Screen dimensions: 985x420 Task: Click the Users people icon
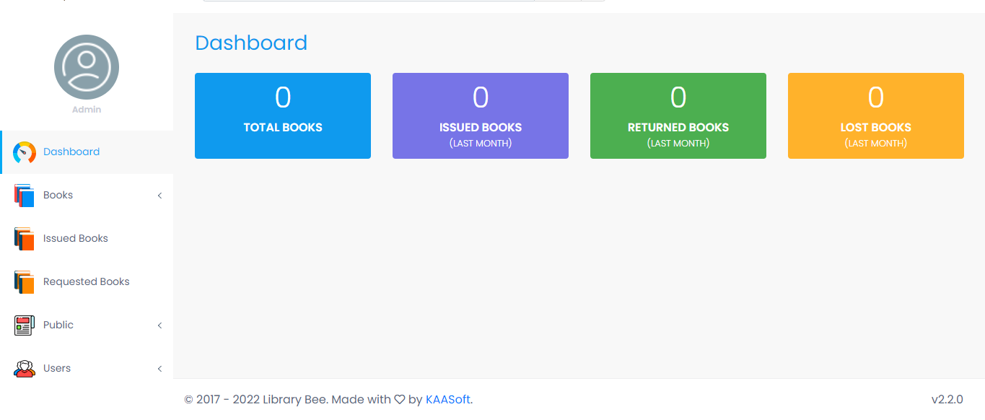point(25,369)
